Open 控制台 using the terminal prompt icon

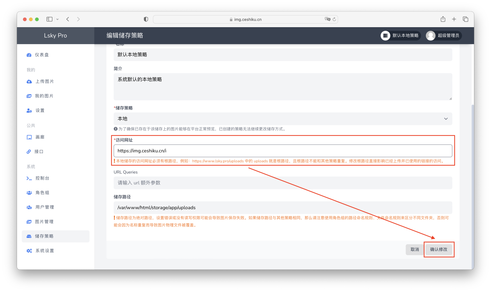29,178
